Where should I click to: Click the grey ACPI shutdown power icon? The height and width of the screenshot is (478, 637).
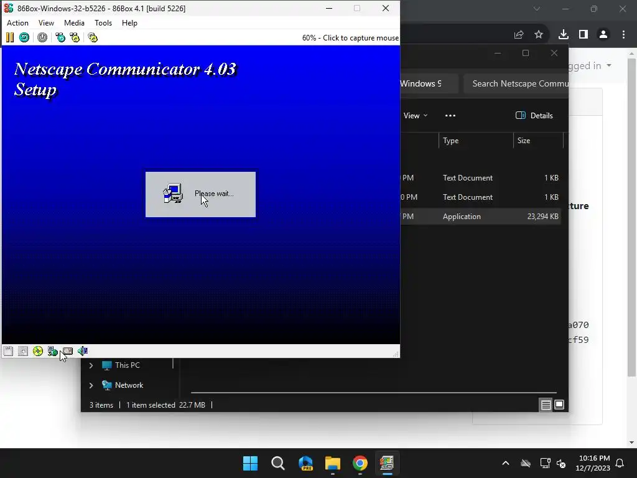click(42, 38)
